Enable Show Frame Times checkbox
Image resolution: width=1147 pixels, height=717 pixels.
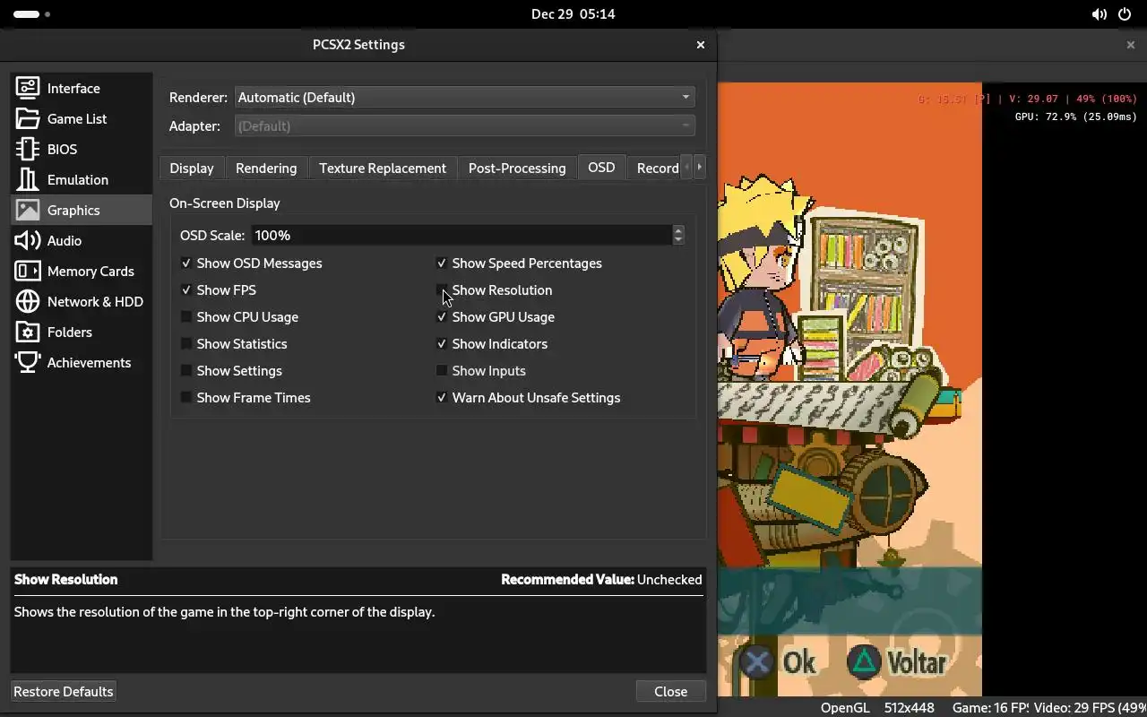[186, 398]
